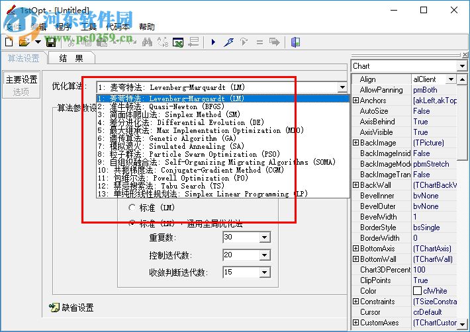
Task: Expand the Anchors property node
Action: tap(355, 101)
